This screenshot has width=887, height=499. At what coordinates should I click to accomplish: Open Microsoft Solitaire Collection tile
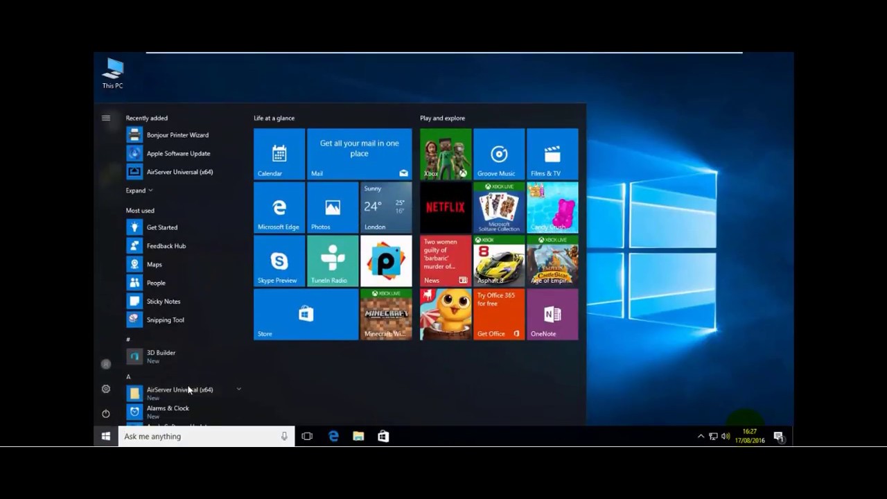click(x=499, y=207)
